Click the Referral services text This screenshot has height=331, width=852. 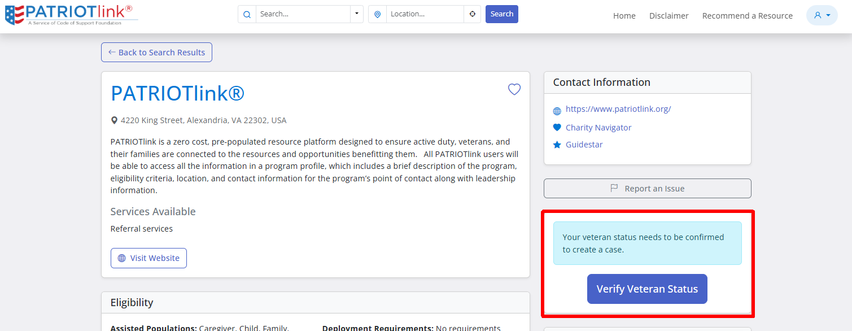click(x=142, y=229)
